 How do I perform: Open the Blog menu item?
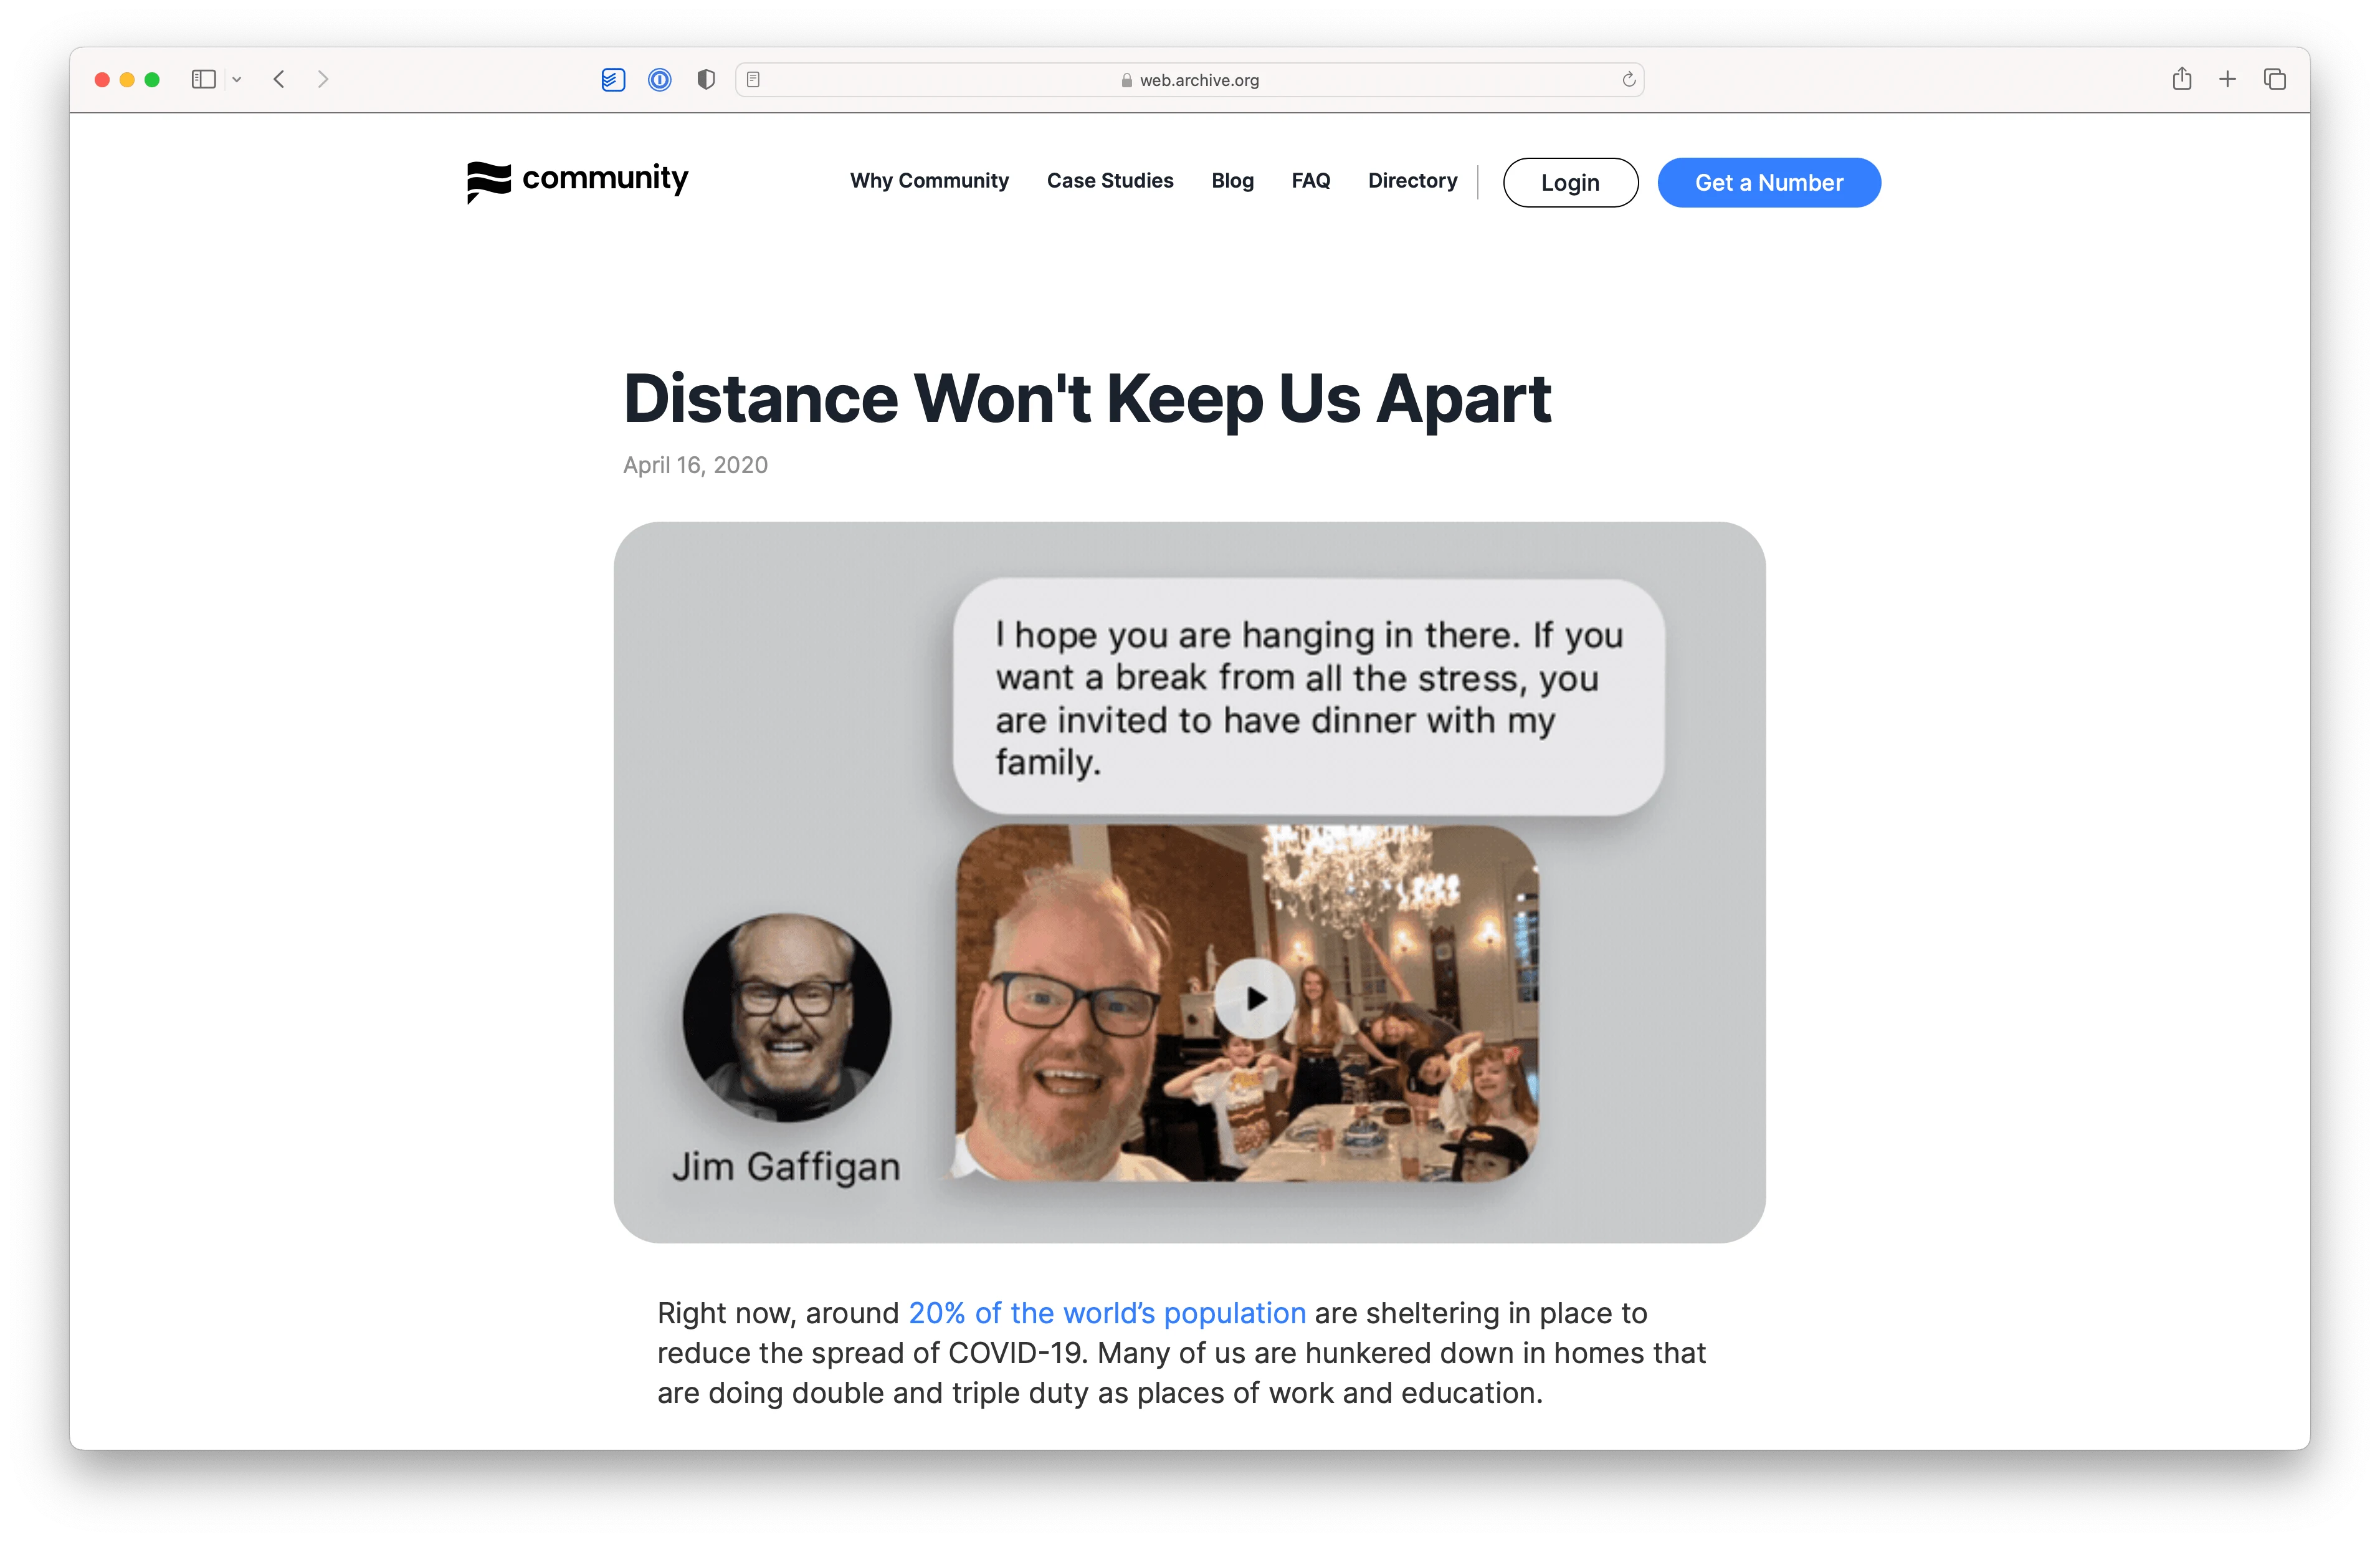[x=1232, y=181]
